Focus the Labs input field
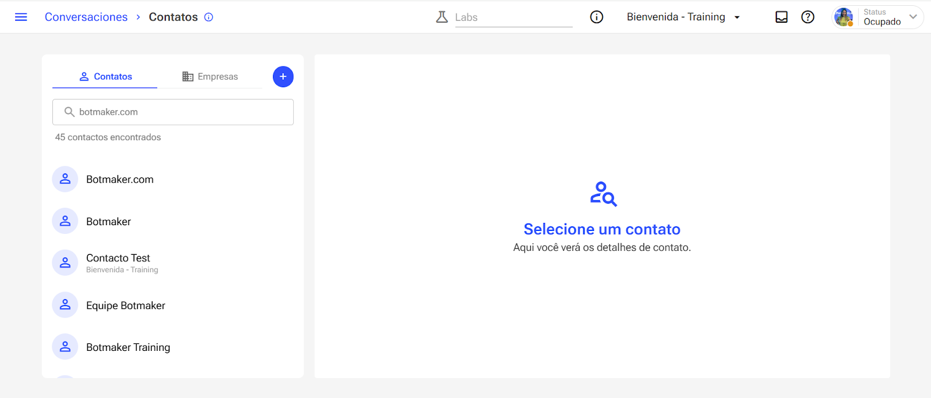This screenshot has width=931, height=398. pyautogui.click(x=514, y=17)
